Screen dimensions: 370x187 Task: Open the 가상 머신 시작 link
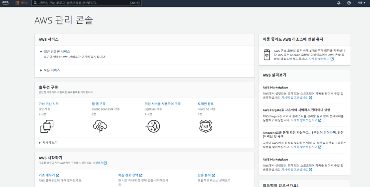[49, 104]
